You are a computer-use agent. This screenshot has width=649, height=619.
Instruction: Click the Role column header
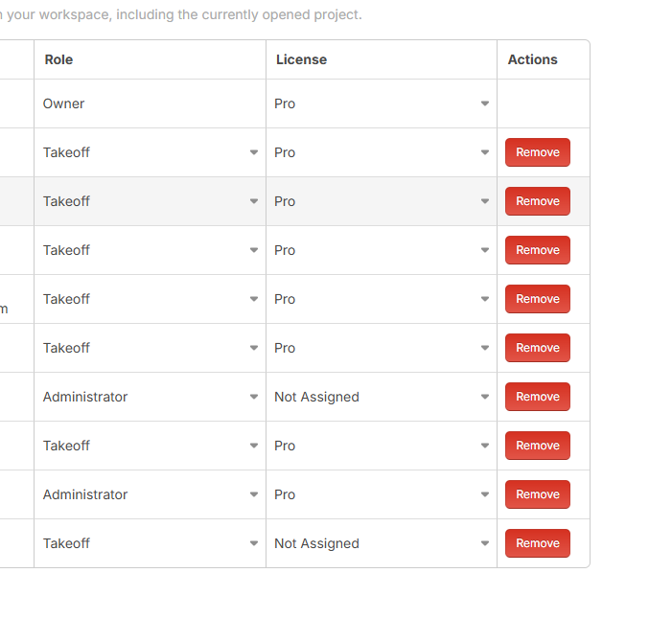coord(59,59)
